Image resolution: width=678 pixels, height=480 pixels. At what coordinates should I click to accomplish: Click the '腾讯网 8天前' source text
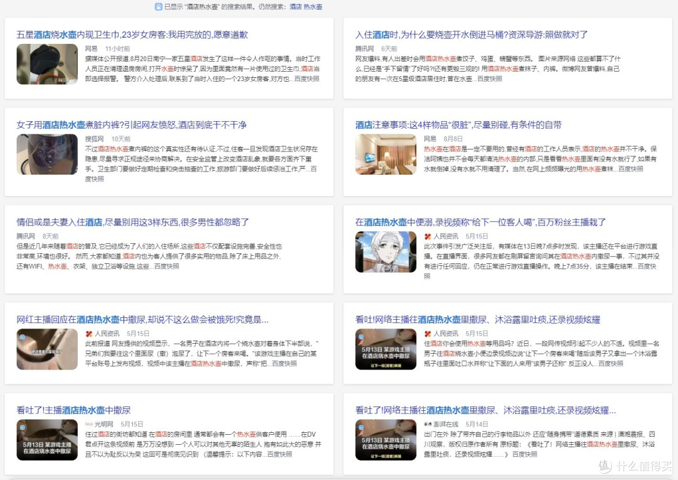[x=37, y=236]
